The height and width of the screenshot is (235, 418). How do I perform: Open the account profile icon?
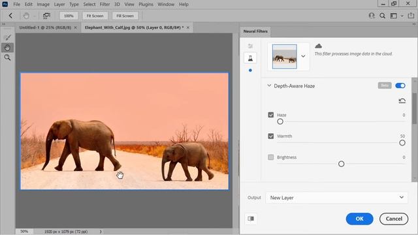372,16
